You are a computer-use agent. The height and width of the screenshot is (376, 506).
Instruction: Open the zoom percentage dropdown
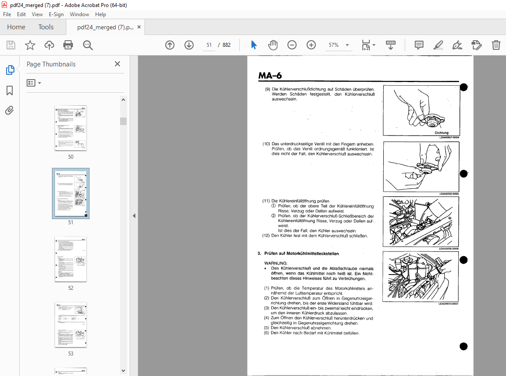pos(347,45)
